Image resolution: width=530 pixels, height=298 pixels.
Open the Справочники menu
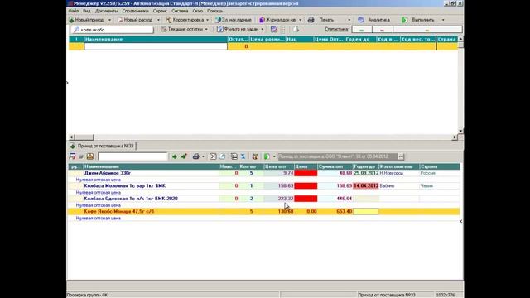pyautogui.click(x=135, y=11)
